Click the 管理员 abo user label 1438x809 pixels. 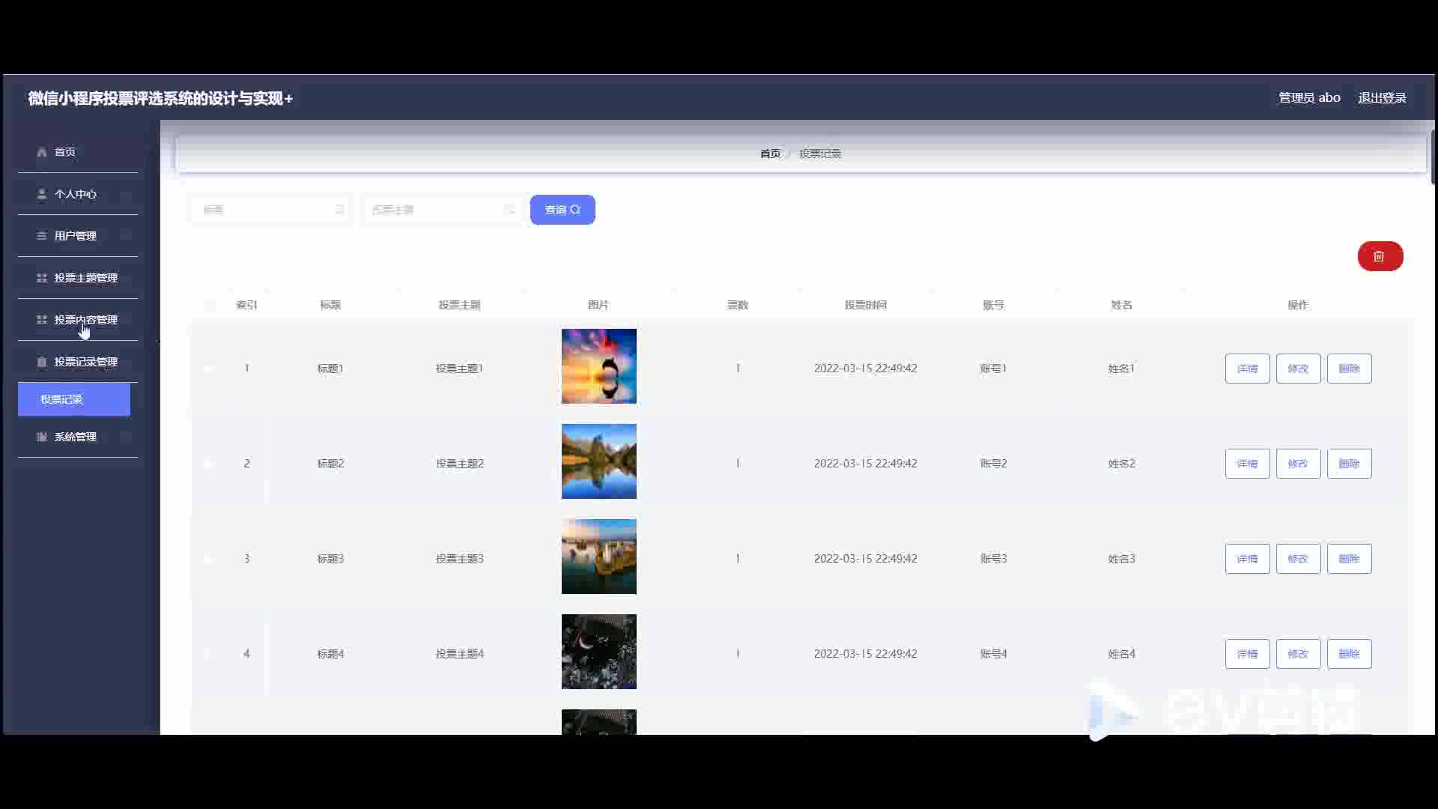(1309, 98)
